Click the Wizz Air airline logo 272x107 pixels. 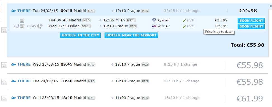click(x=154, y=26)
